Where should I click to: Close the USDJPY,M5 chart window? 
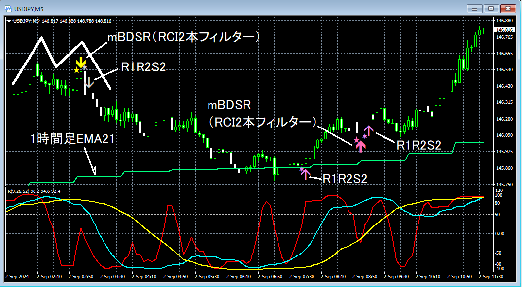tap(508, 8)
